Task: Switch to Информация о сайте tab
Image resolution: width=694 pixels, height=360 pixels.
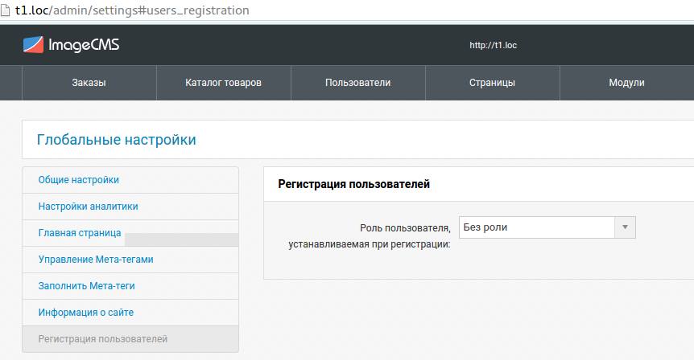Action: pos(130,313)
